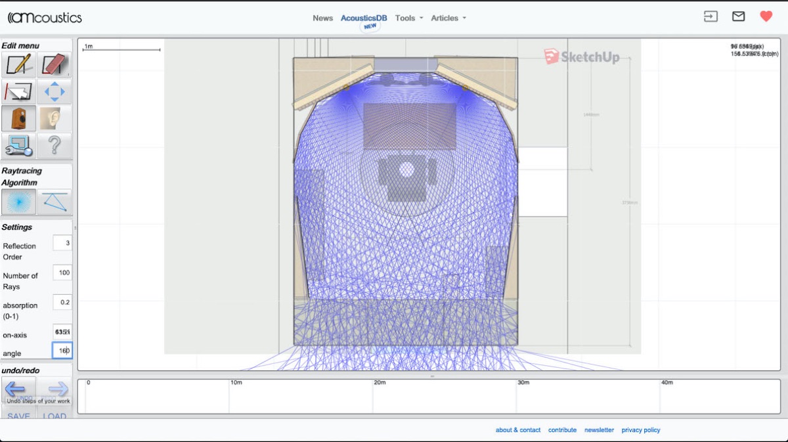Click the login arrow icon
Viewport: 788px width, 442px height.
coord(711,17)
